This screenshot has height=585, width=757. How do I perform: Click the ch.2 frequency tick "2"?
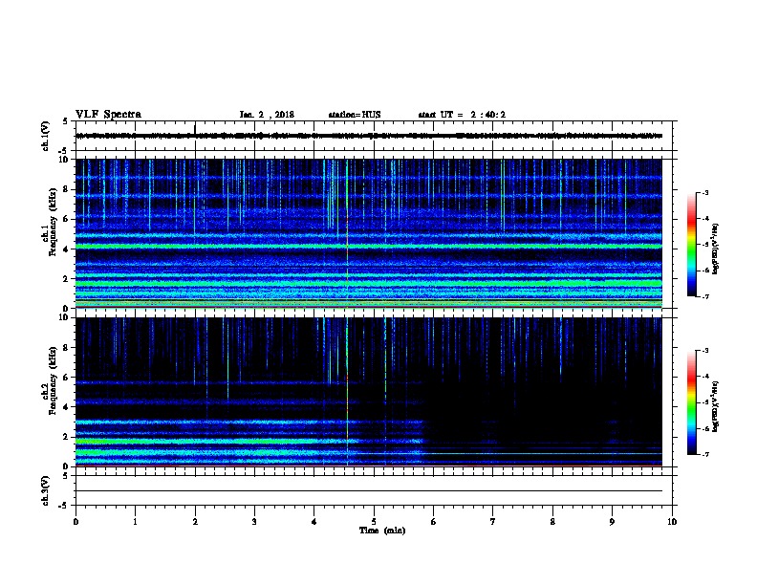pos(67,437)
